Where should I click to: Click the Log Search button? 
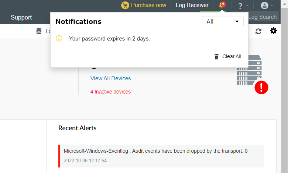coord(262,17)
